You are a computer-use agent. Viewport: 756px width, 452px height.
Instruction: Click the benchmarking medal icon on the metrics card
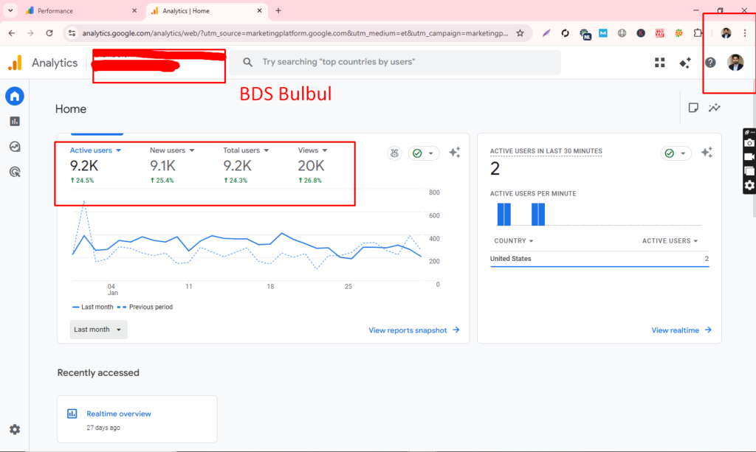(394, 153)
